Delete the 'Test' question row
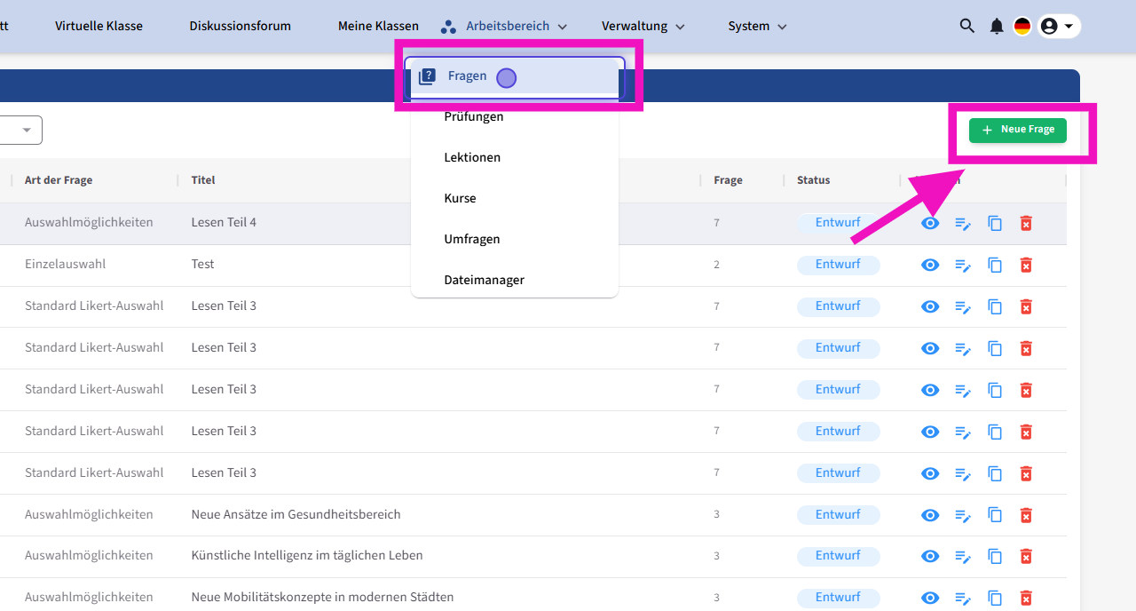The height and width of the screenshot is (611, 1136). 1026,265
